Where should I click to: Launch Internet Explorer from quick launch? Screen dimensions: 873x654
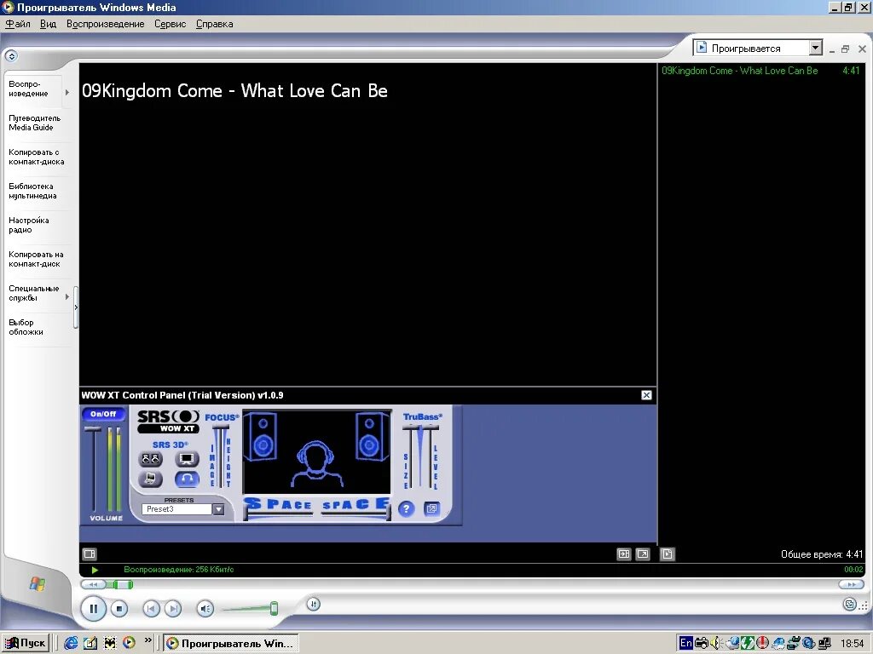71,643
